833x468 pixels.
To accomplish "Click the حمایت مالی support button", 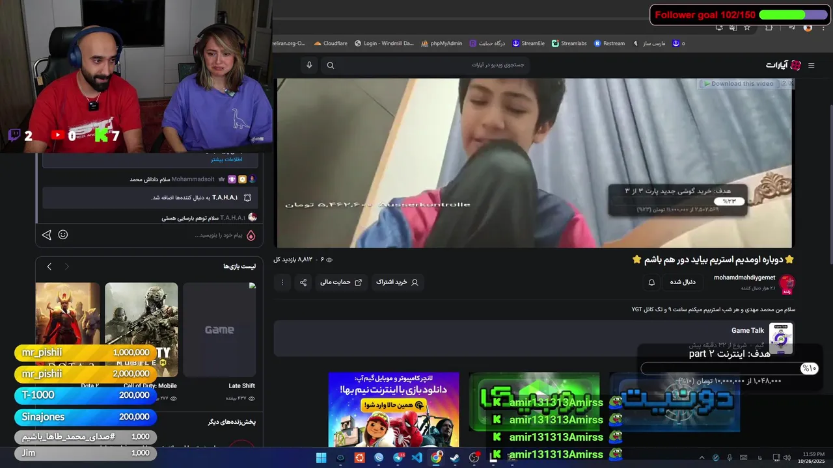I will point(341,282).
